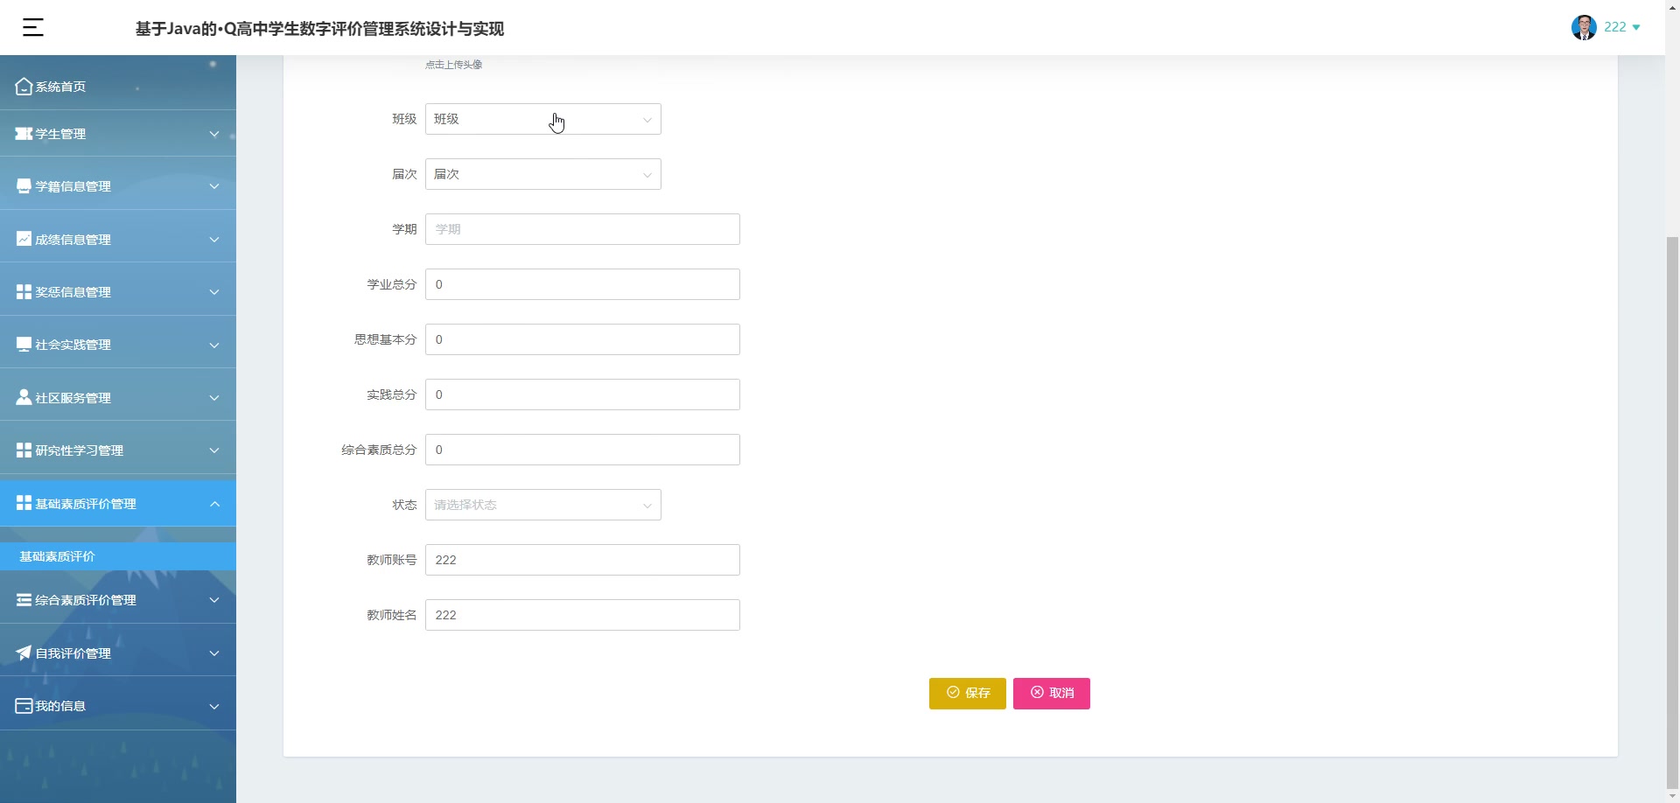The image size is (1680, 803).
Task: Click the 保存 save button
Action: click(x=967, y=693)
